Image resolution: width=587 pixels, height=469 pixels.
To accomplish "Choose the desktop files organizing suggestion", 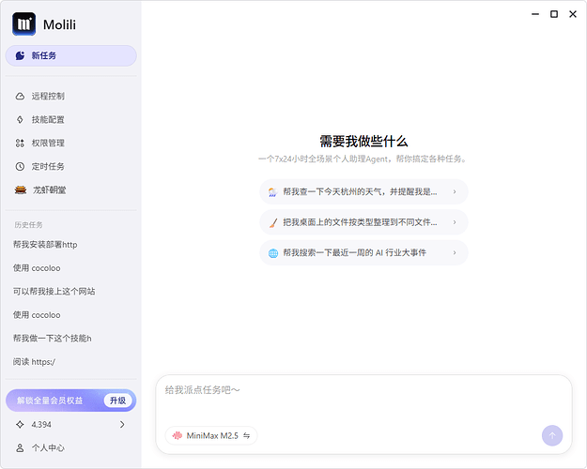I will tap(363, 222).
